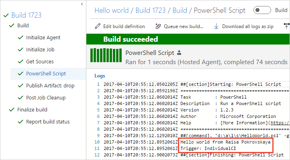Toggle the Build switch in header

pos(262,10)
